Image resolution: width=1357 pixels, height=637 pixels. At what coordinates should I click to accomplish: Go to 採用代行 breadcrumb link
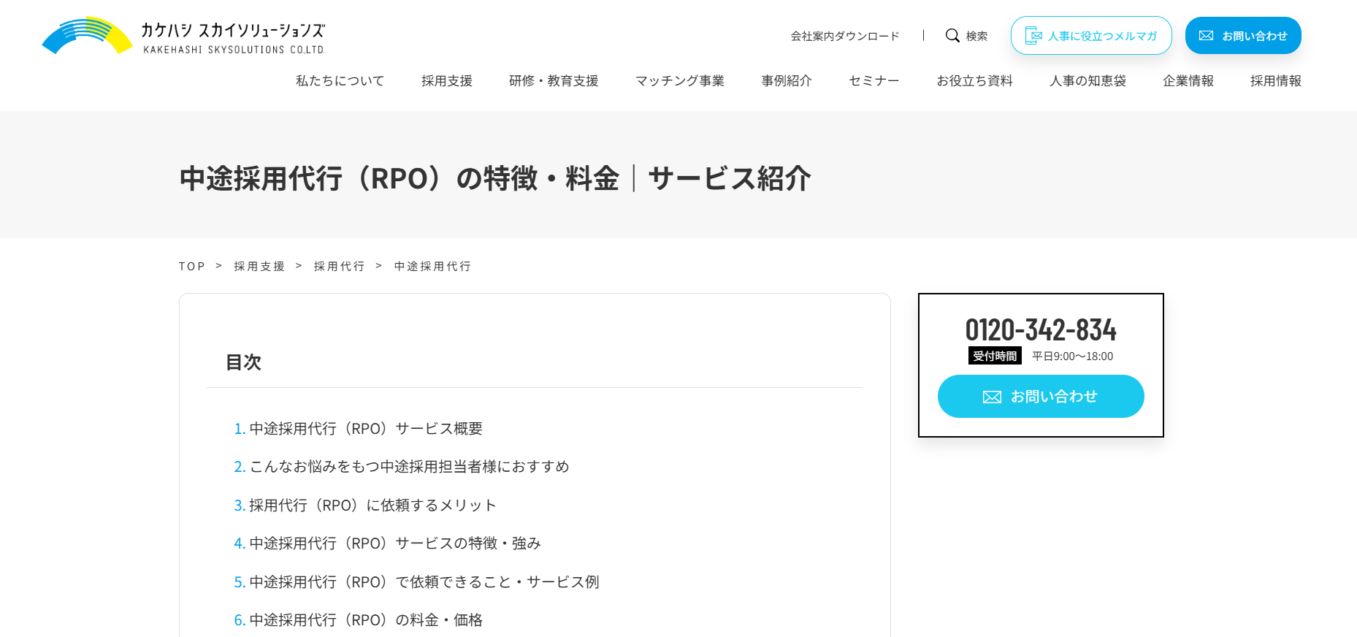pyautogui.click(x=340, y=267)
